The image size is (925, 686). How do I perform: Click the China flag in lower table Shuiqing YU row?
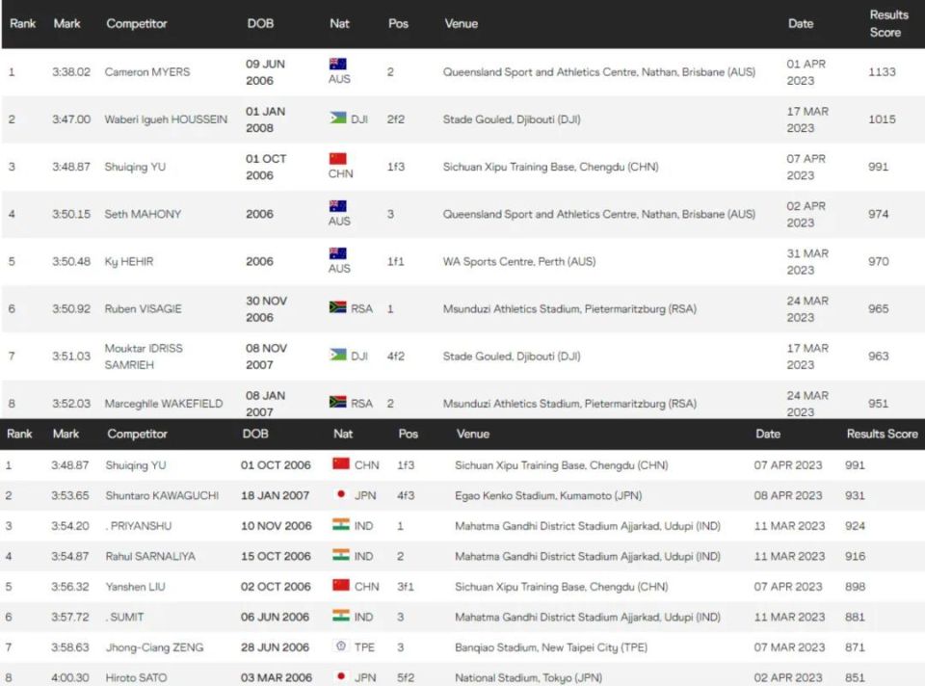point(341,463)
